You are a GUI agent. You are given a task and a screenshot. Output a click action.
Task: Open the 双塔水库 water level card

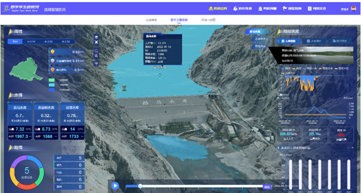[x=72, y=121]
